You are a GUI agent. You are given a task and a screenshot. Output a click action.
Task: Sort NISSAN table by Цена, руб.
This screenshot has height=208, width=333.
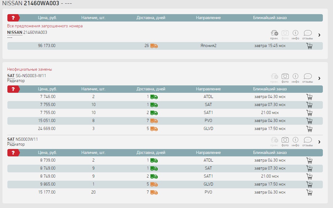point(47,18)
